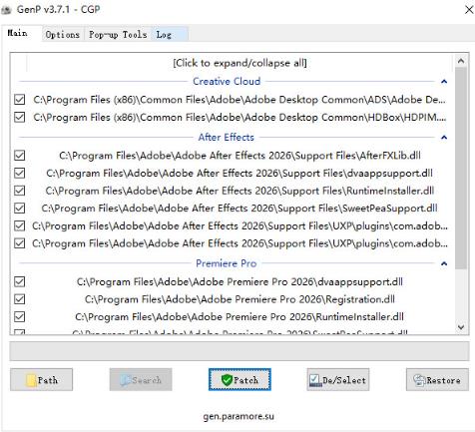Click the empty progress bar below list
Screen dimensions: 475x432
pos(239,351)
